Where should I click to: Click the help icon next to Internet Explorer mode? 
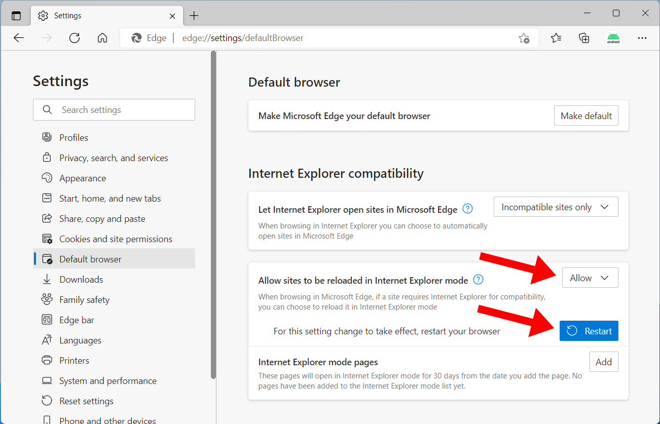tap(478, 279)
